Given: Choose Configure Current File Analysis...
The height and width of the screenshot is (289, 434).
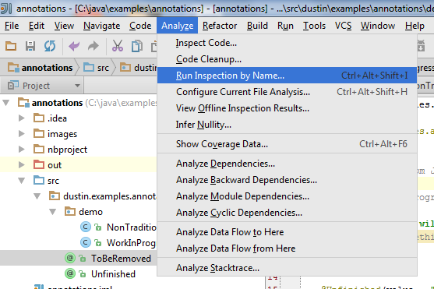Looking at the screenshot, I should click(287, 92).
